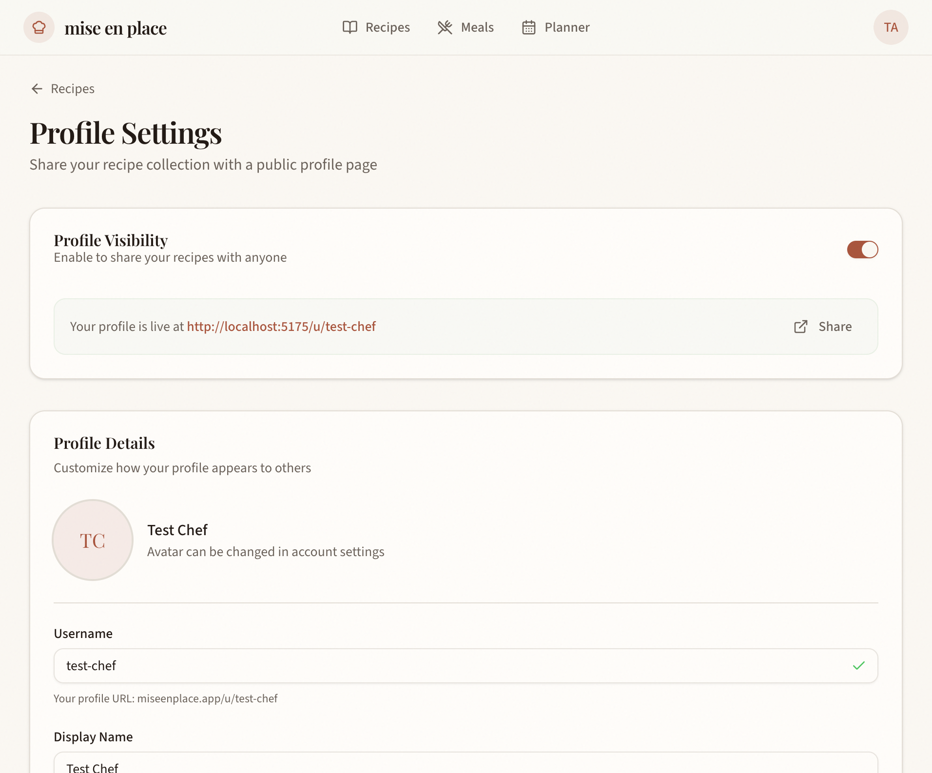
Task: Open the localhost test-chef profile link
Action: tap(281, 327)
